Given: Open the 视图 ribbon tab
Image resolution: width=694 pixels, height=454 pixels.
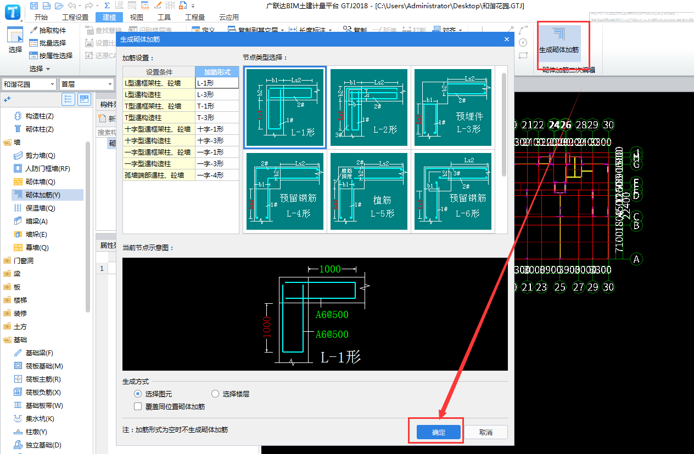Looking at the screenshot, I should tap(137, 17).
